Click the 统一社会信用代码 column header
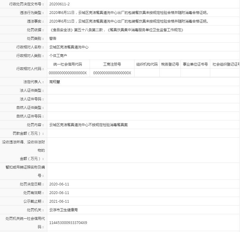The image size is (242, 232). (68, 64)
